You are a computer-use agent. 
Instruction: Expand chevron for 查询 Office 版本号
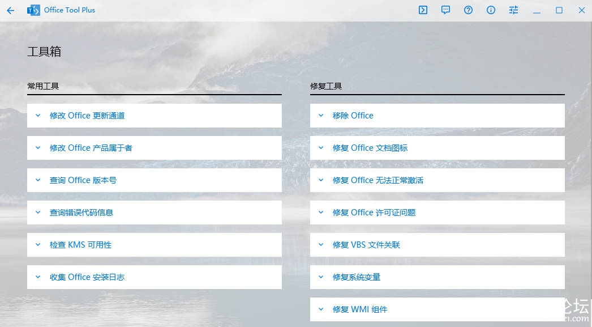click(x=38, y=180)
